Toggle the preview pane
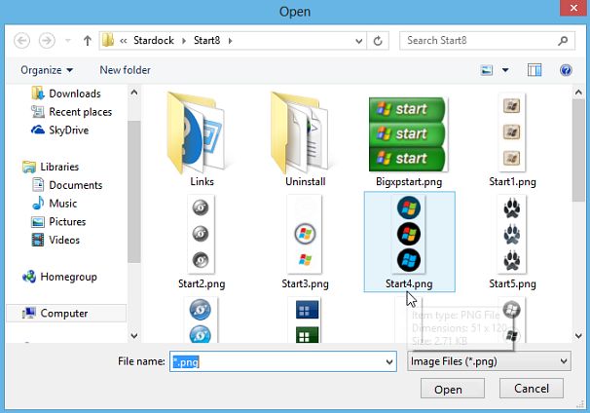Screen dimensions: 590x413 click(x=535, y=70)
